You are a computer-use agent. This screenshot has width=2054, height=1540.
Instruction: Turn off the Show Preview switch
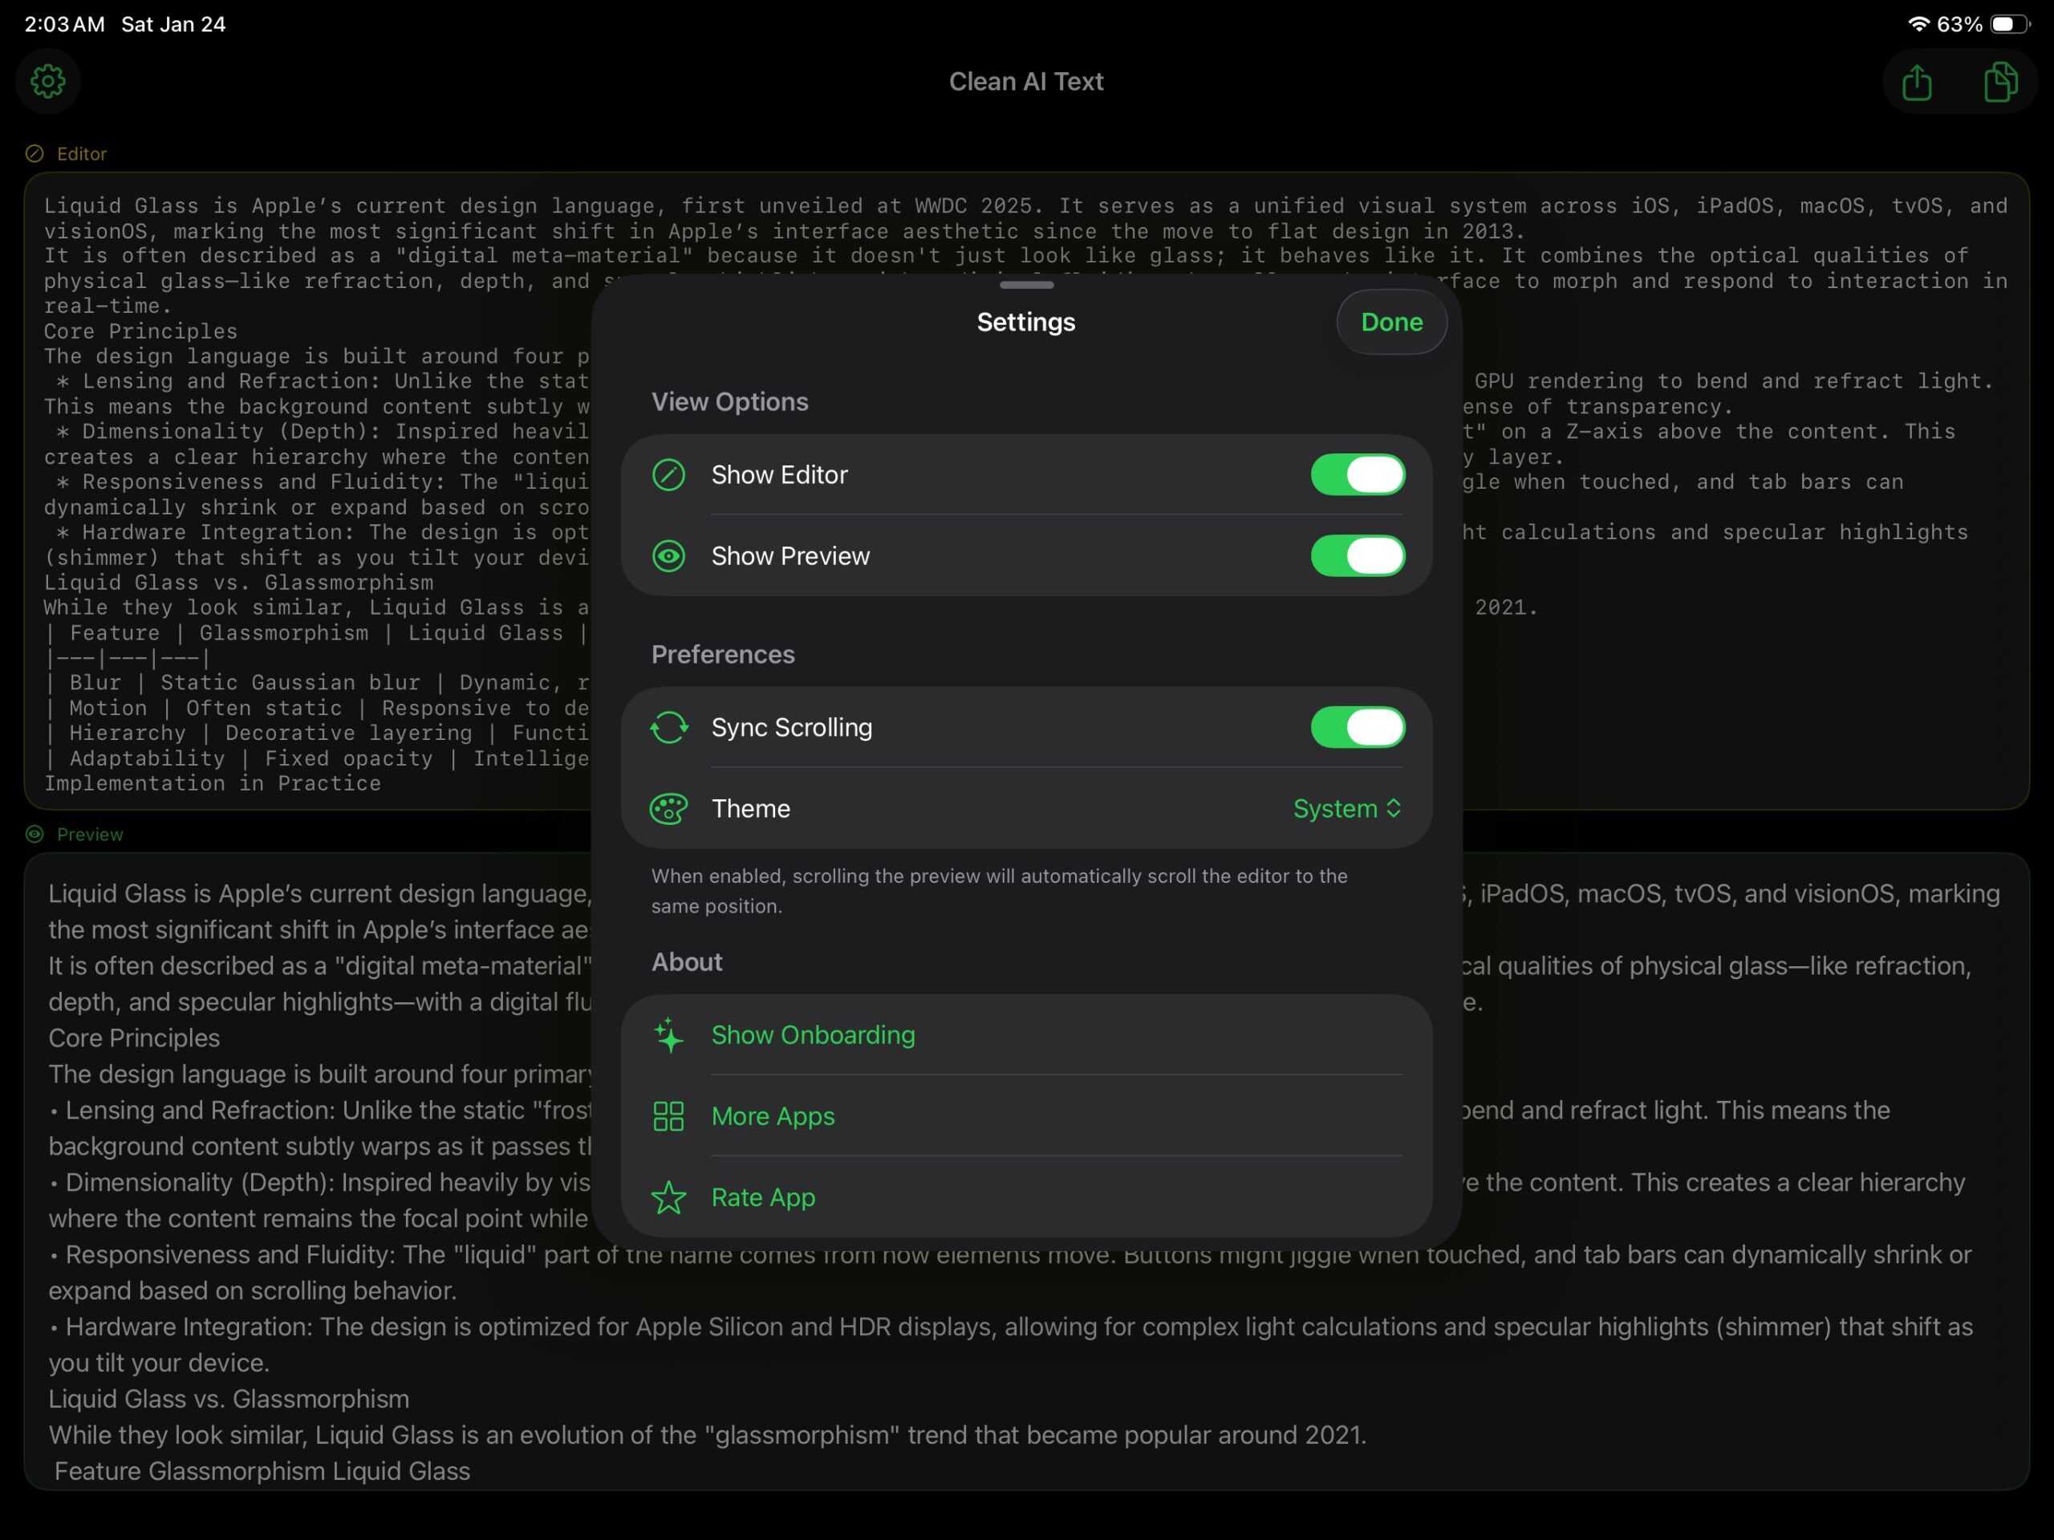click(1357, 555)
